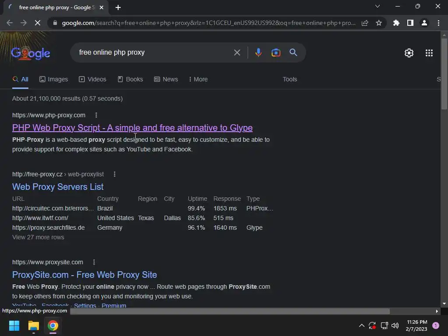The image size is (448, 336).
Task: Switch to Books results
Action: 130,80
